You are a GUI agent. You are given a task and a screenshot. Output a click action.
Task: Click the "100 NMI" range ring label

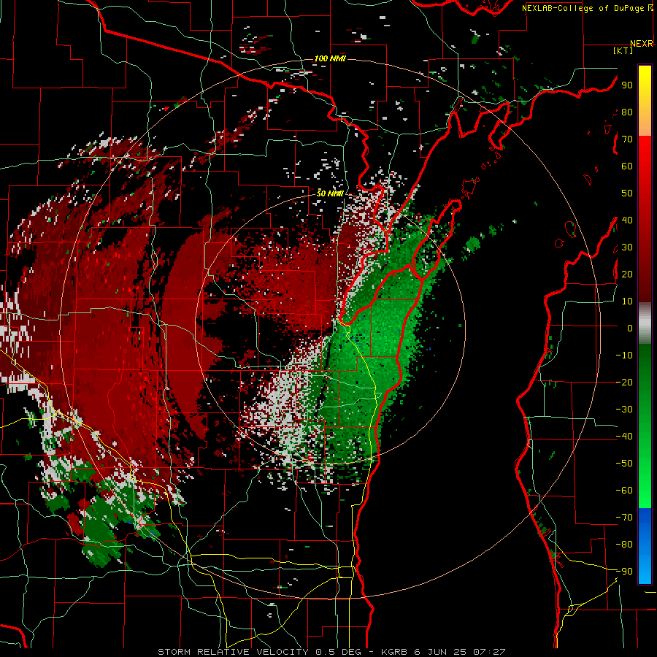pyautogui.click(x=330, y=58)
